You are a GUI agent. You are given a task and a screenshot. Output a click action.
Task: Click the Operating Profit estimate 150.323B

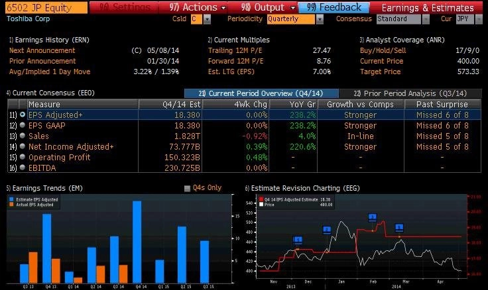182,158
